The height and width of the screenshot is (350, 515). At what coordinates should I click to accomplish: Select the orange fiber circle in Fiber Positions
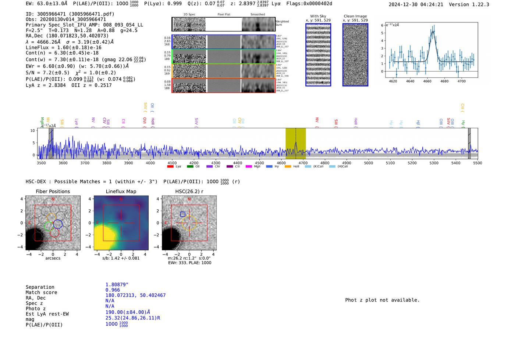click(52, 217)
